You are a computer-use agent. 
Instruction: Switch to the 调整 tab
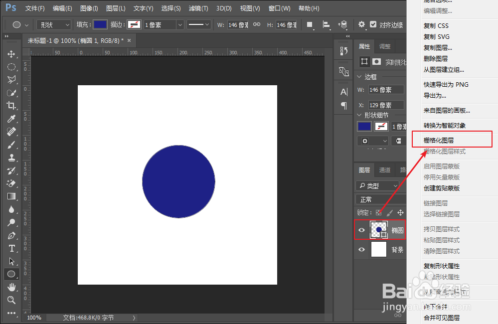pyautogui.click(x=385, y=46)
